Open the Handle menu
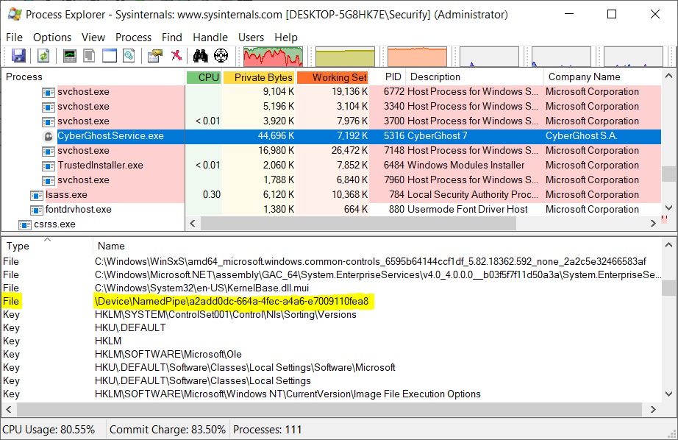Image resolution: width=678 pixels, height=440 pixels. (x=210, y=38)
